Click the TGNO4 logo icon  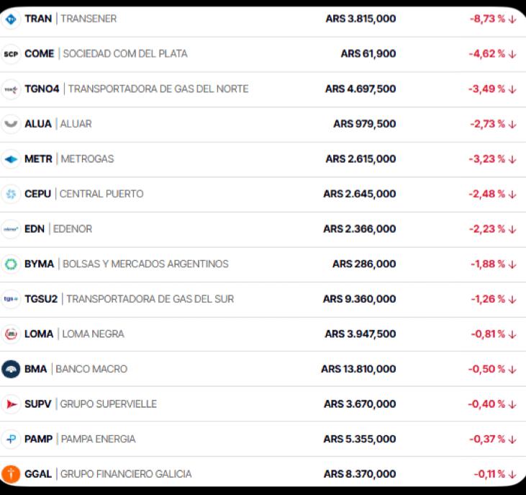point(11,89)
